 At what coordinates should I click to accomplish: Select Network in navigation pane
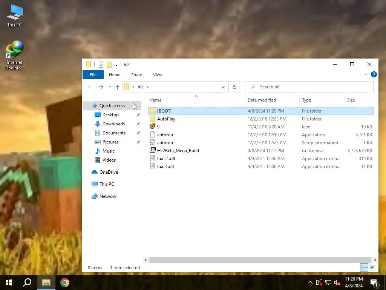(108, 196)
